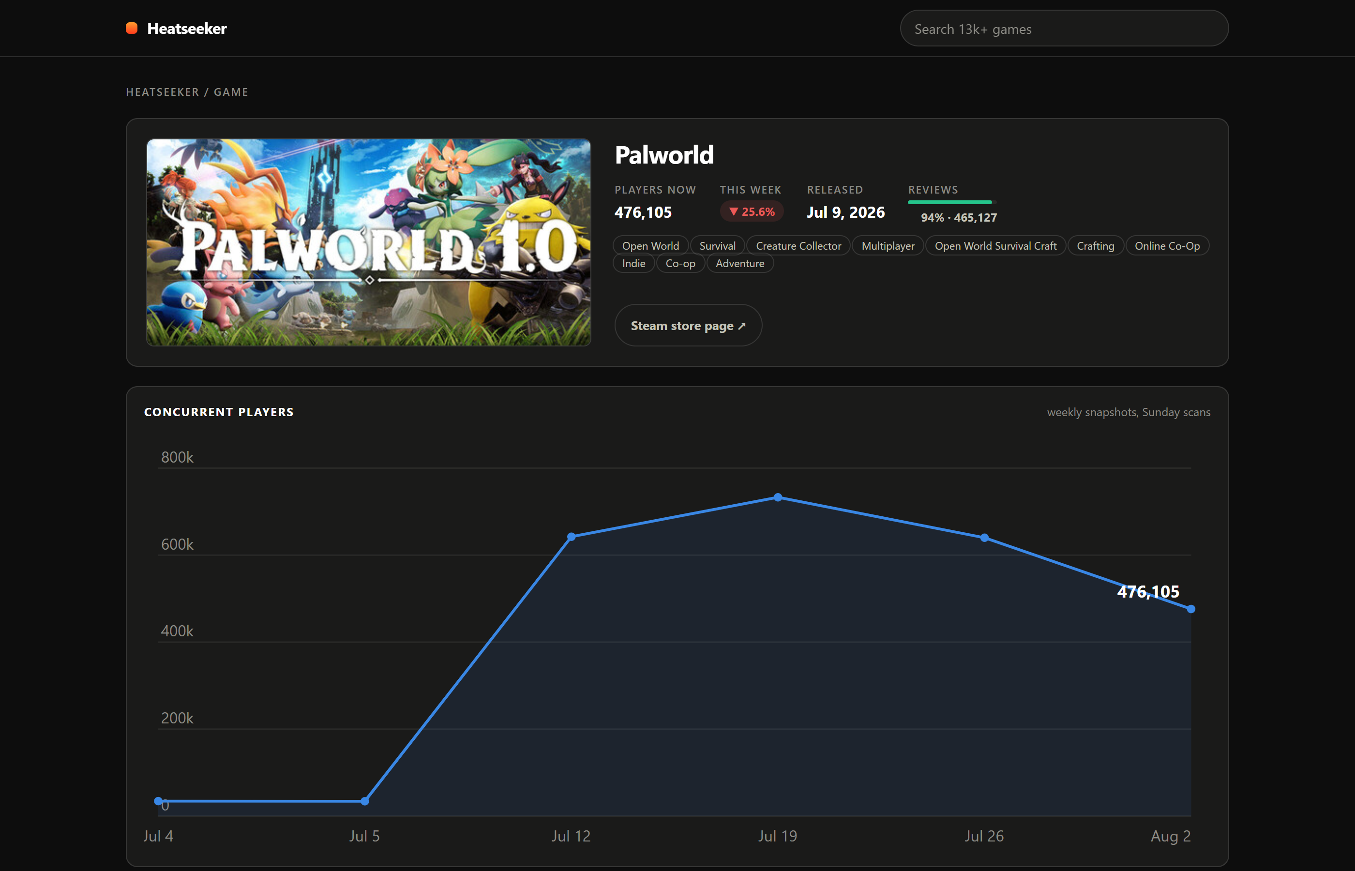This screenshot has width=1355, height=871.
Task: Click the Jul 19 peak data point
Action: coord(778,497)
